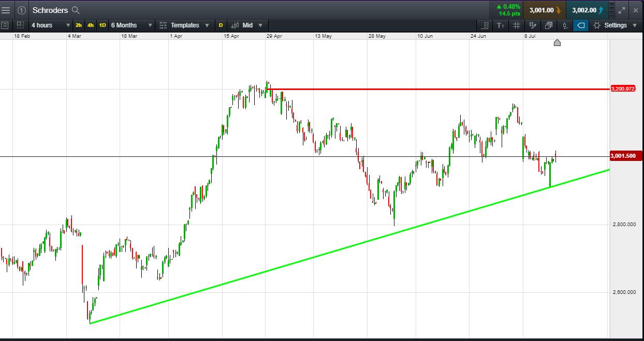Click the 13 May date label
The height and width of the screenshot is (341, 644).
[323, 36]
